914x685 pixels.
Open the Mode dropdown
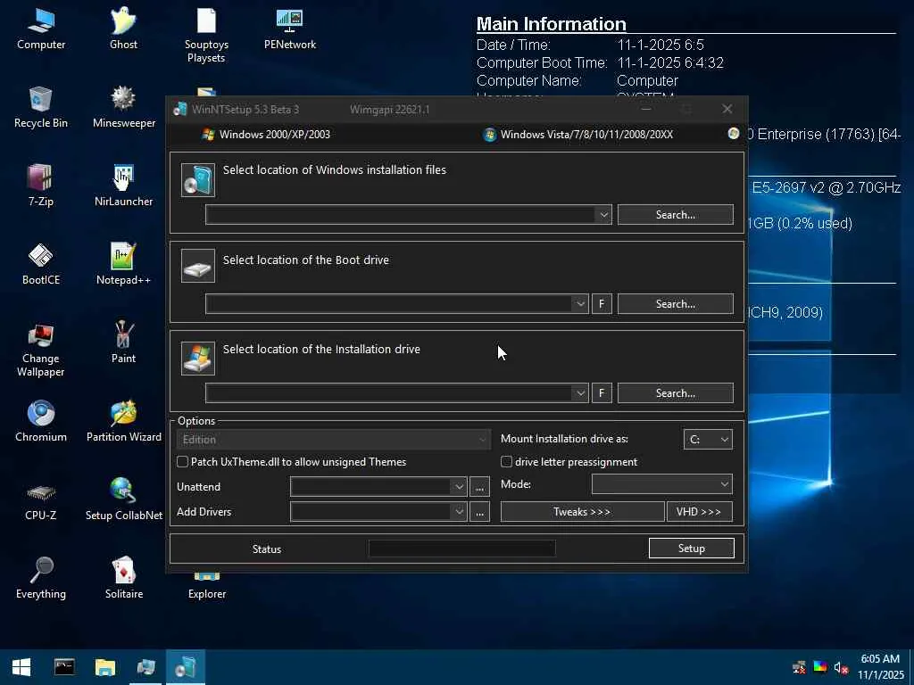click(661, 484)
